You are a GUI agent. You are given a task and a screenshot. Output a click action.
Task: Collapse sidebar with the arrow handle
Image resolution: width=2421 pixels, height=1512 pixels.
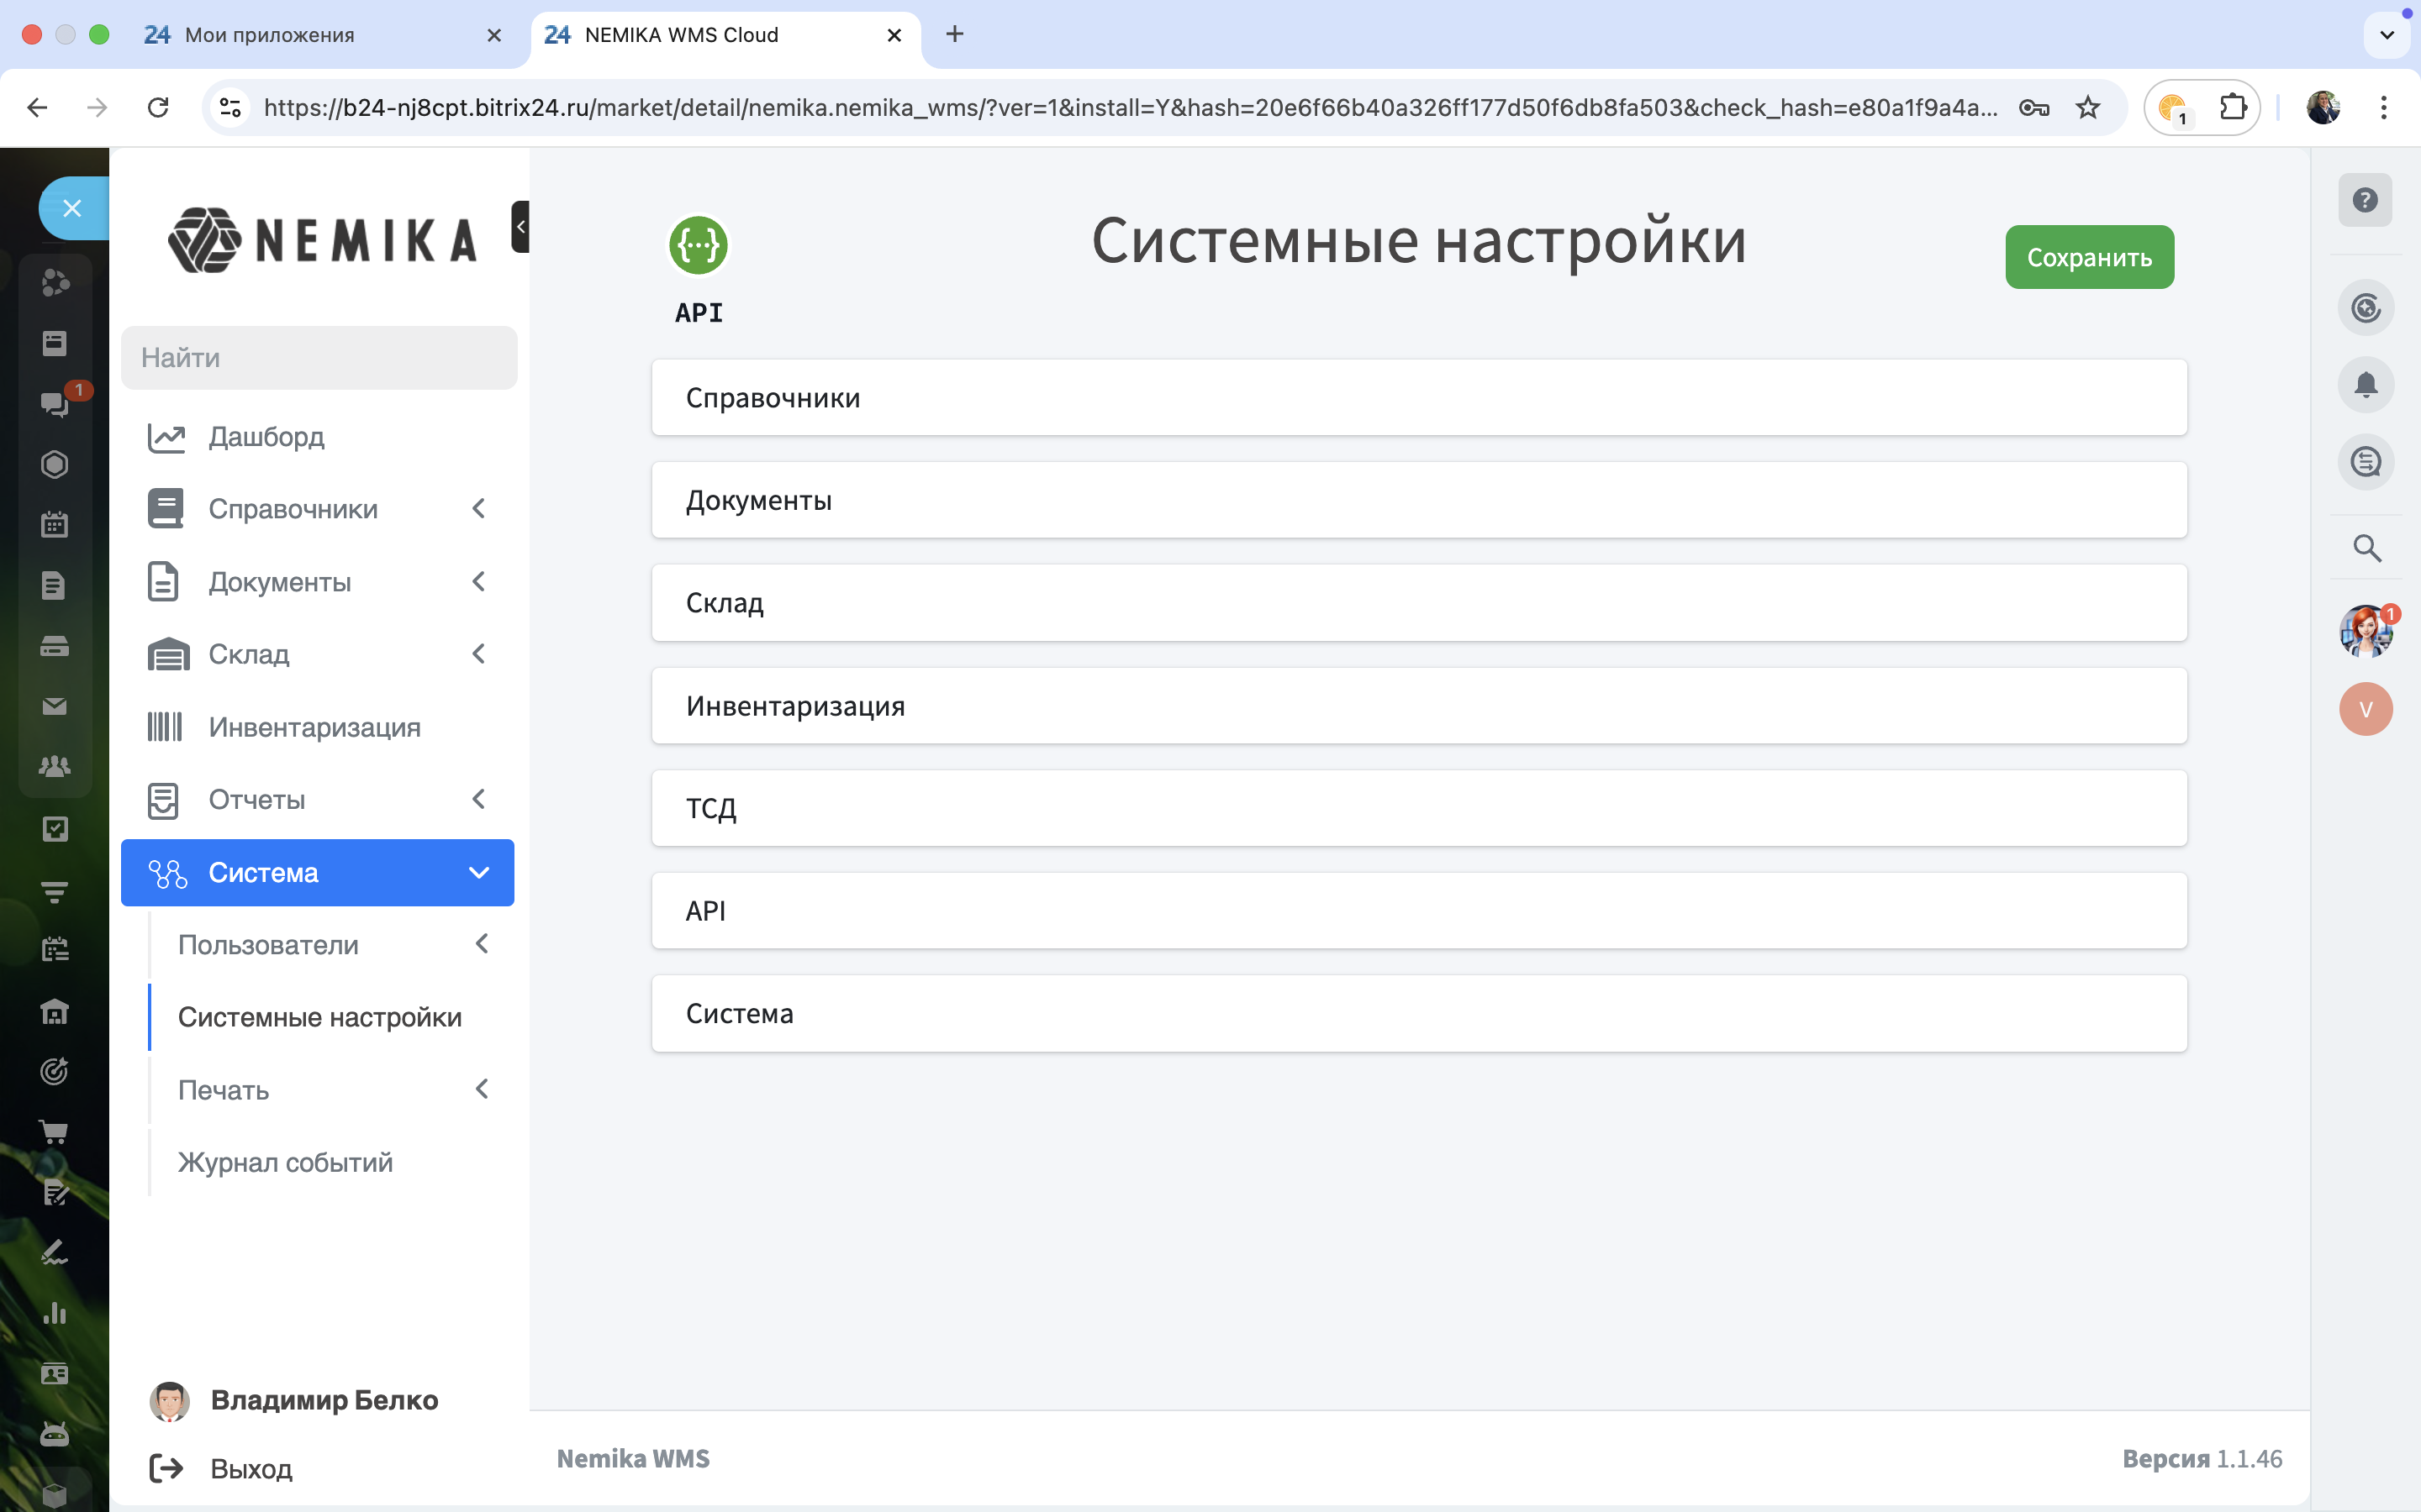(x=520, y=226)
